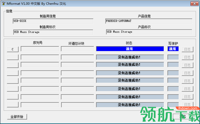Viewport: 200px width, 124px height.
Task: Close the Mformat window
Action: (x=194, y=4)
